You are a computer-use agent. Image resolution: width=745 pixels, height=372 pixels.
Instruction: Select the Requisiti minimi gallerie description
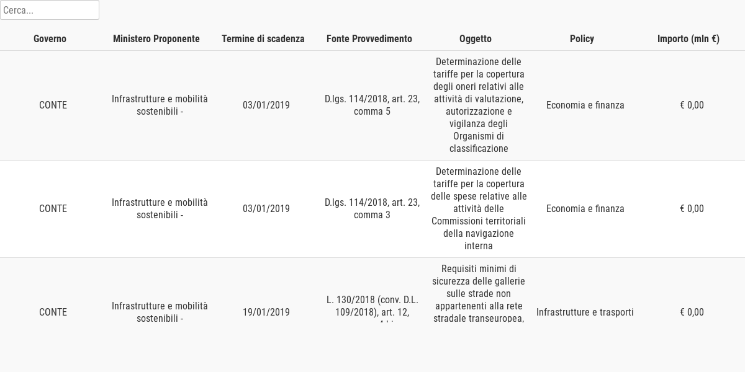click(479, 293)
